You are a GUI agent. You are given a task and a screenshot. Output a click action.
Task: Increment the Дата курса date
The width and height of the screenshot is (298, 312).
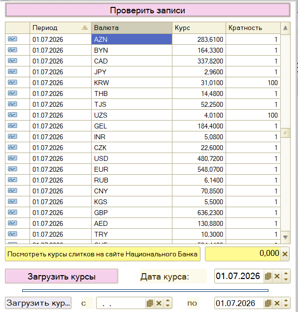coord(286,273)
